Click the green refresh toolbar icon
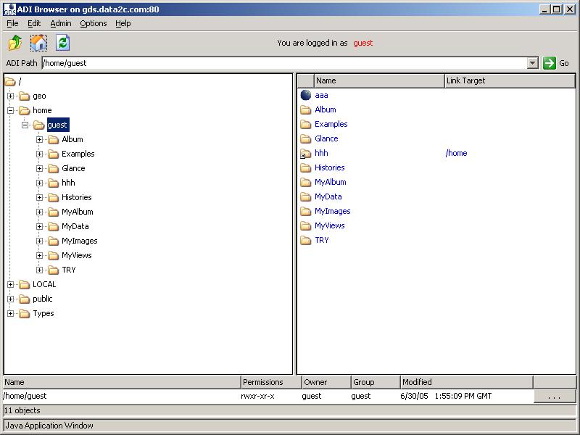Image resolution: width=580 pixels, height=435 pixels. tap(62, 43)
